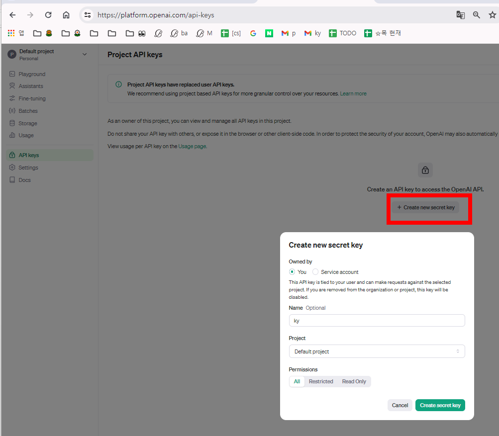Go back to the previous browser page
Screen dimensions: 499x436
point(12,15)
